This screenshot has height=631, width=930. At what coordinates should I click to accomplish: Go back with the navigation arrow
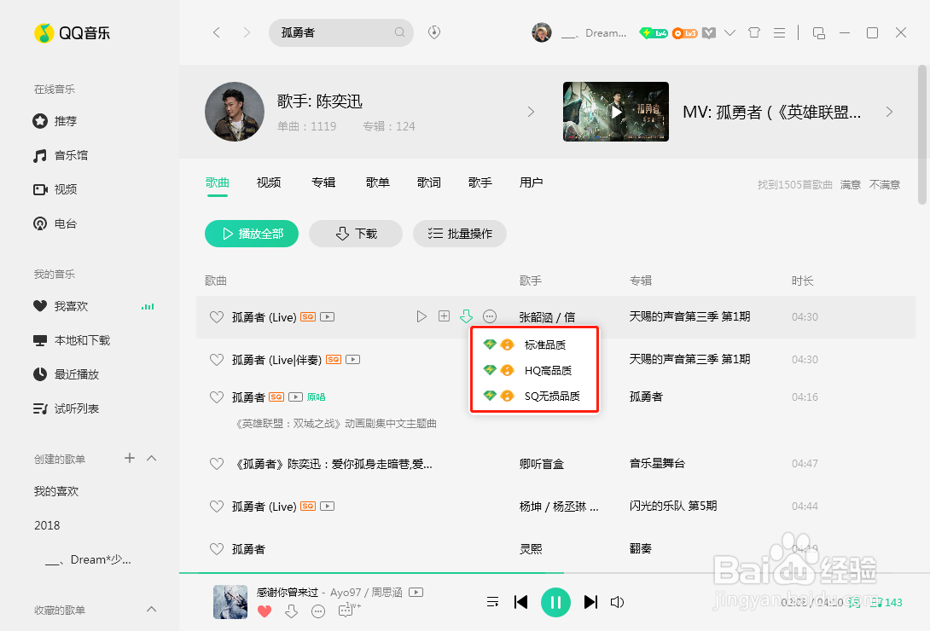point(217,32)
